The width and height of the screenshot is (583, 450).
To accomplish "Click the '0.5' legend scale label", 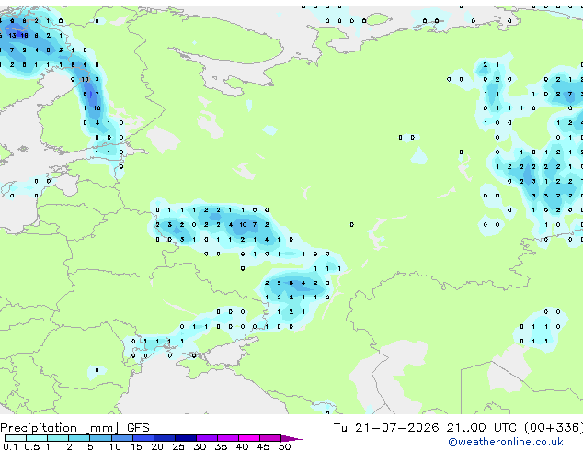I will pos(32,446).
